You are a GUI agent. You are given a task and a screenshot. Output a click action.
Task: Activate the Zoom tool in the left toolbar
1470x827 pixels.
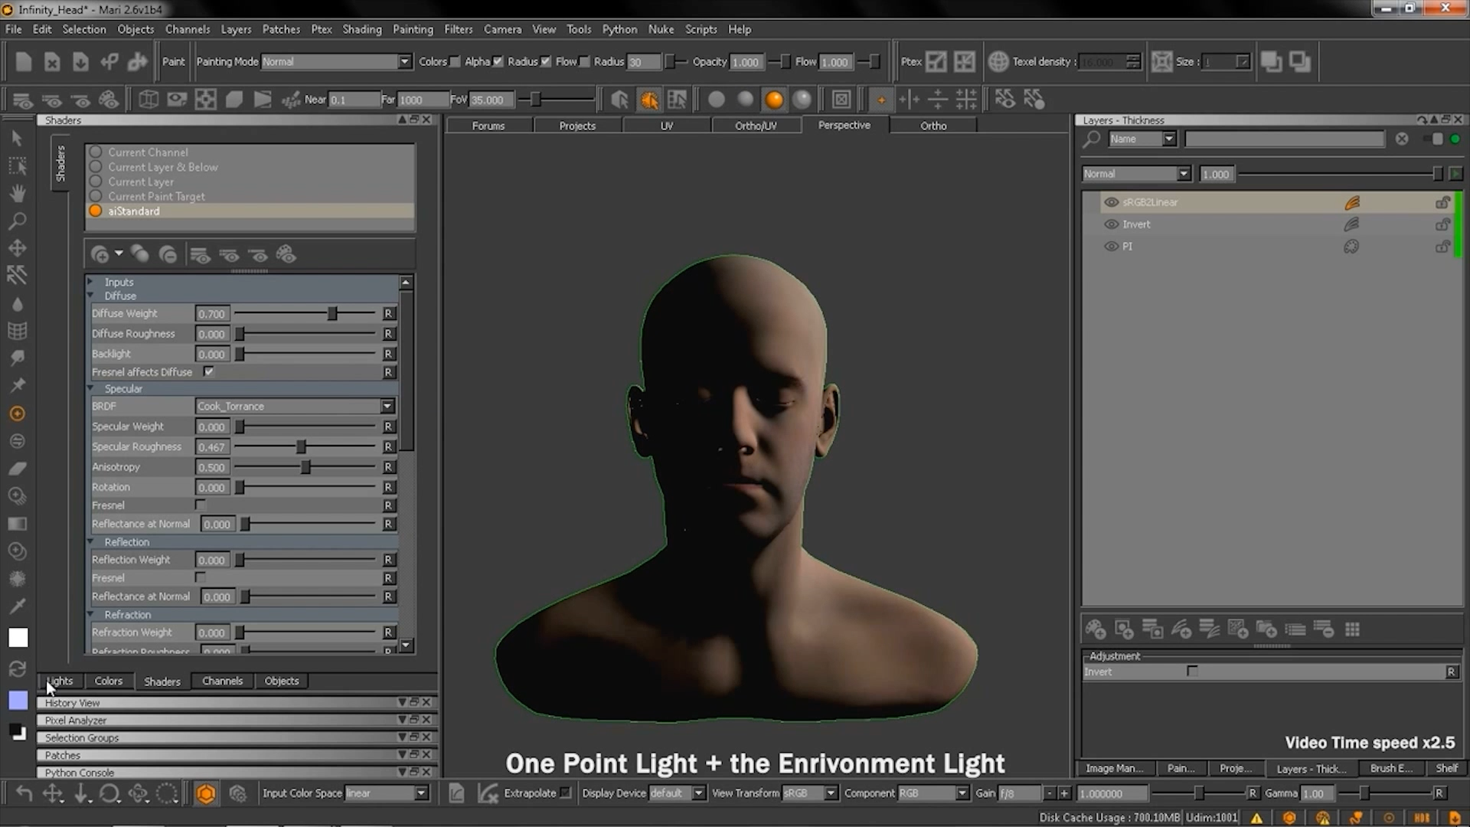coord(18,221)
